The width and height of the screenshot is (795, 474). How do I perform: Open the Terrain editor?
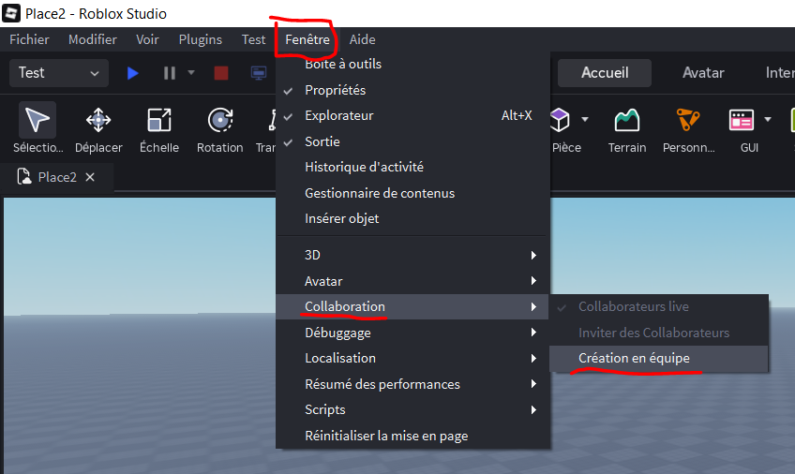(x=627, y=121)
